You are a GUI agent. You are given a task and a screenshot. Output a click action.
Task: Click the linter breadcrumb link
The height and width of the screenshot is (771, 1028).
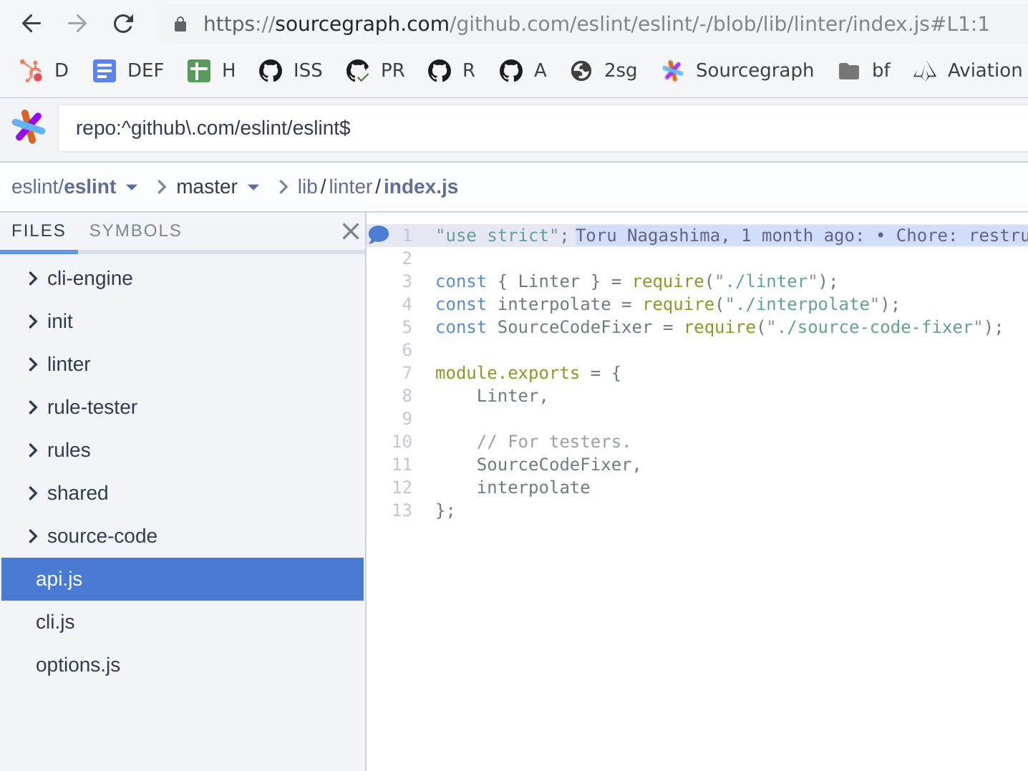350,187
